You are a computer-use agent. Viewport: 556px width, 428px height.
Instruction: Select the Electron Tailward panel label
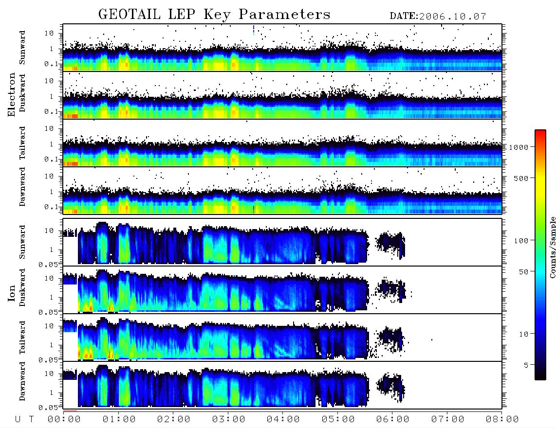pos(22,143)
